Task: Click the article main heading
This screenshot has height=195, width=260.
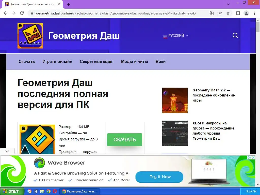Action: click(63, 93)
